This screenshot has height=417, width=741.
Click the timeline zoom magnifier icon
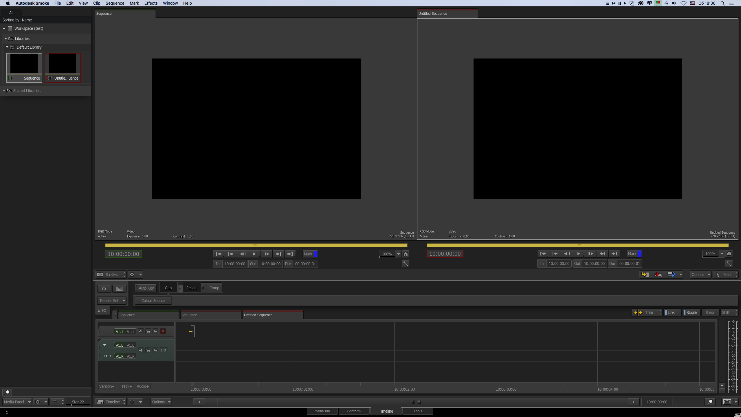[x=710, y=402]
